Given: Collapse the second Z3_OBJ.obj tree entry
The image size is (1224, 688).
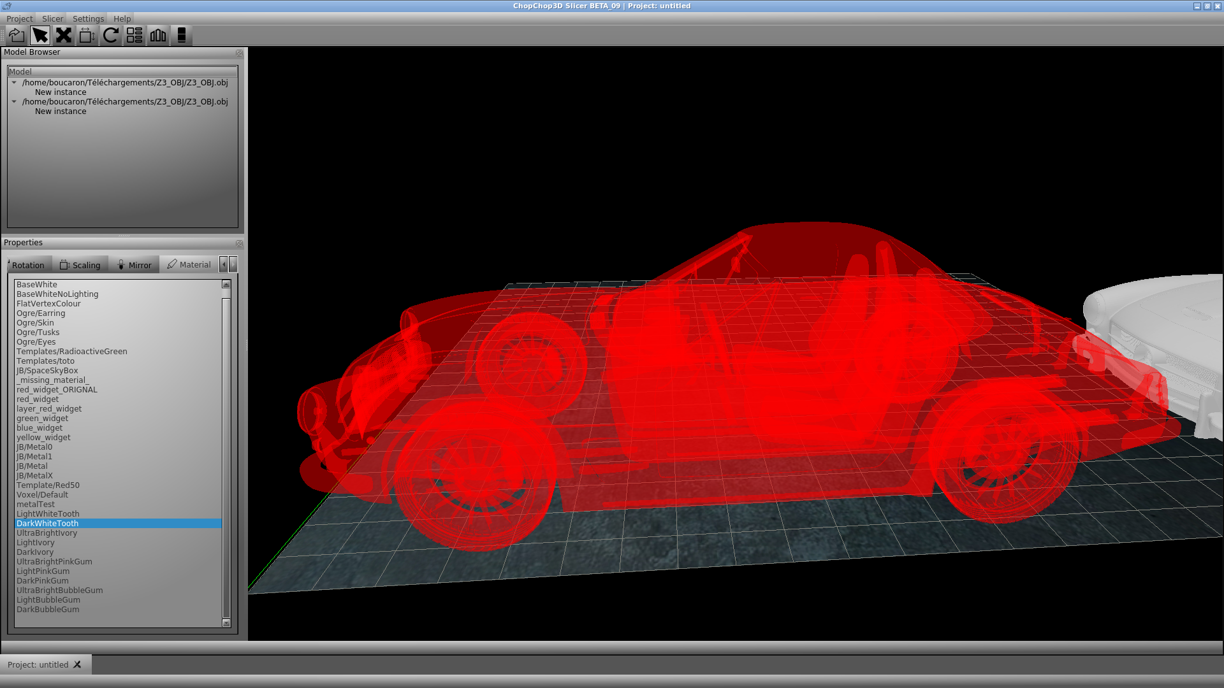Looking at the screenshot, I should 14,102.
